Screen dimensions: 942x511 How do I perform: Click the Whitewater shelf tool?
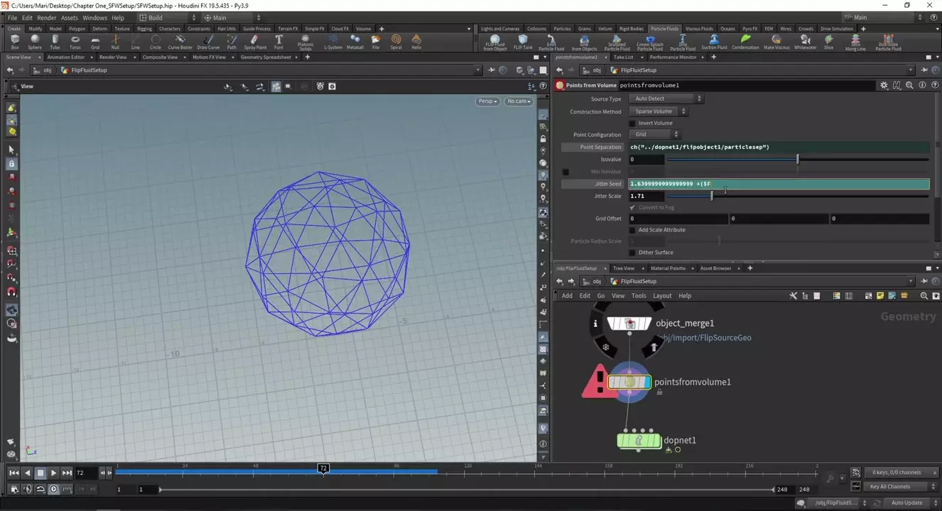point(805,42)
